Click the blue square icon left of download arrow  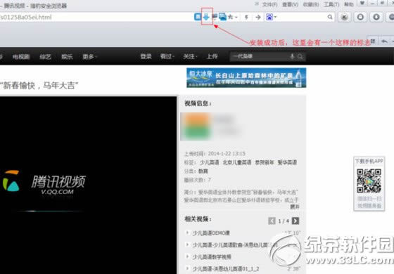point(198,17)
